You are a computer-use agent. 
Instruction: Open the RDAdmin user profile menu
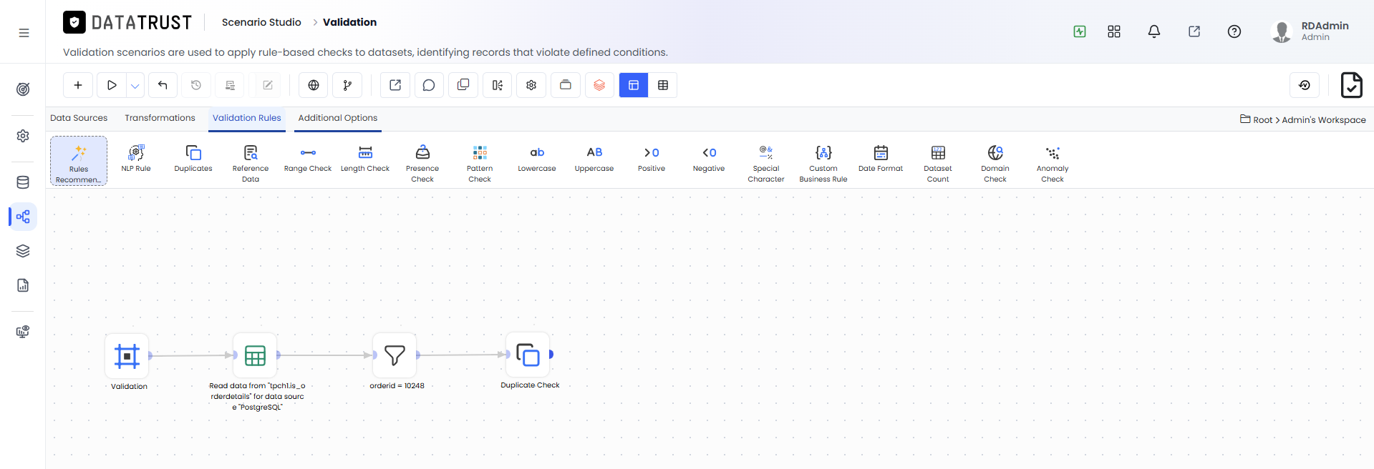pos(1310,31)
